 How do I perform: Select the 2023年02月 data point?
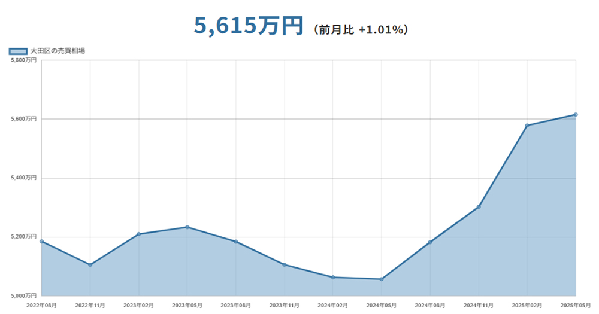tap(139, 234)
